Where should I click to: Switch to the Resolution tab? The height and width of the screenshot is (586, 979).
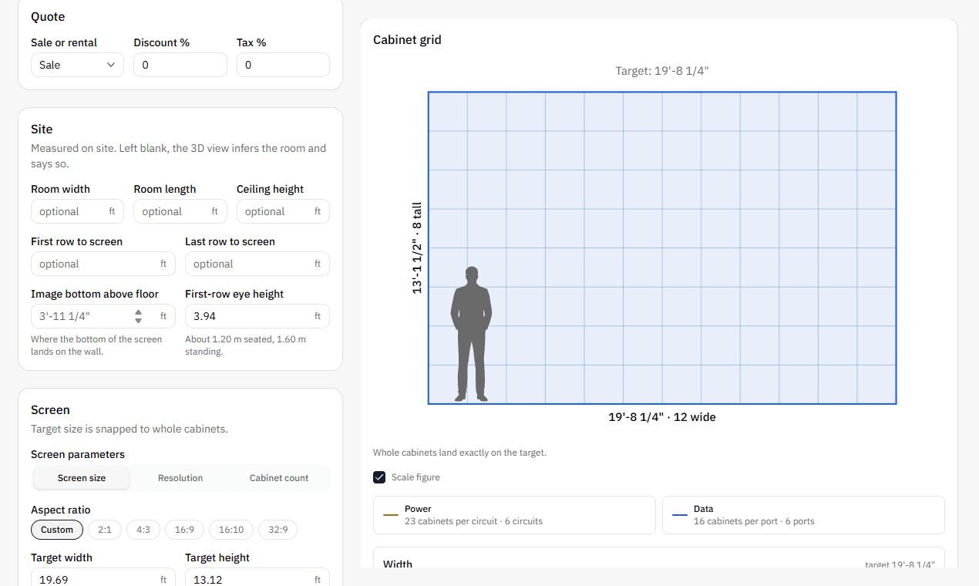coord(180,478)
